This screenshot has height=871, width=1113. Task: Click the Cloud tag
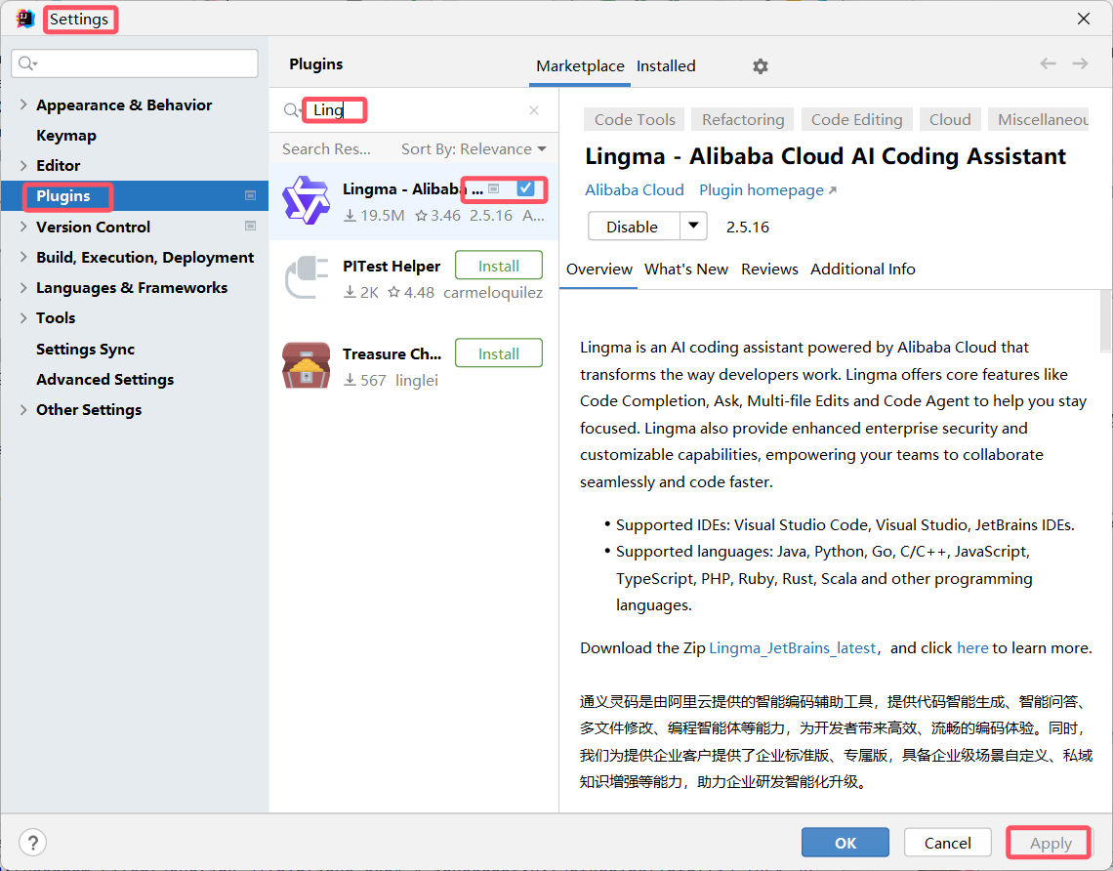coord(950,119)
